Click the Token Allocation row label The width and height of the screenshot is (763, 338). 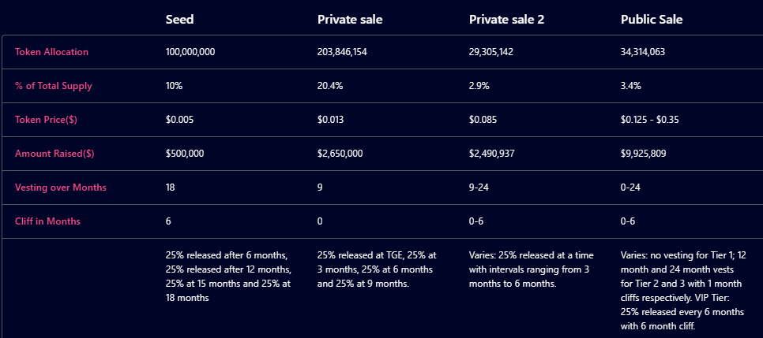[x=51, y=52]
